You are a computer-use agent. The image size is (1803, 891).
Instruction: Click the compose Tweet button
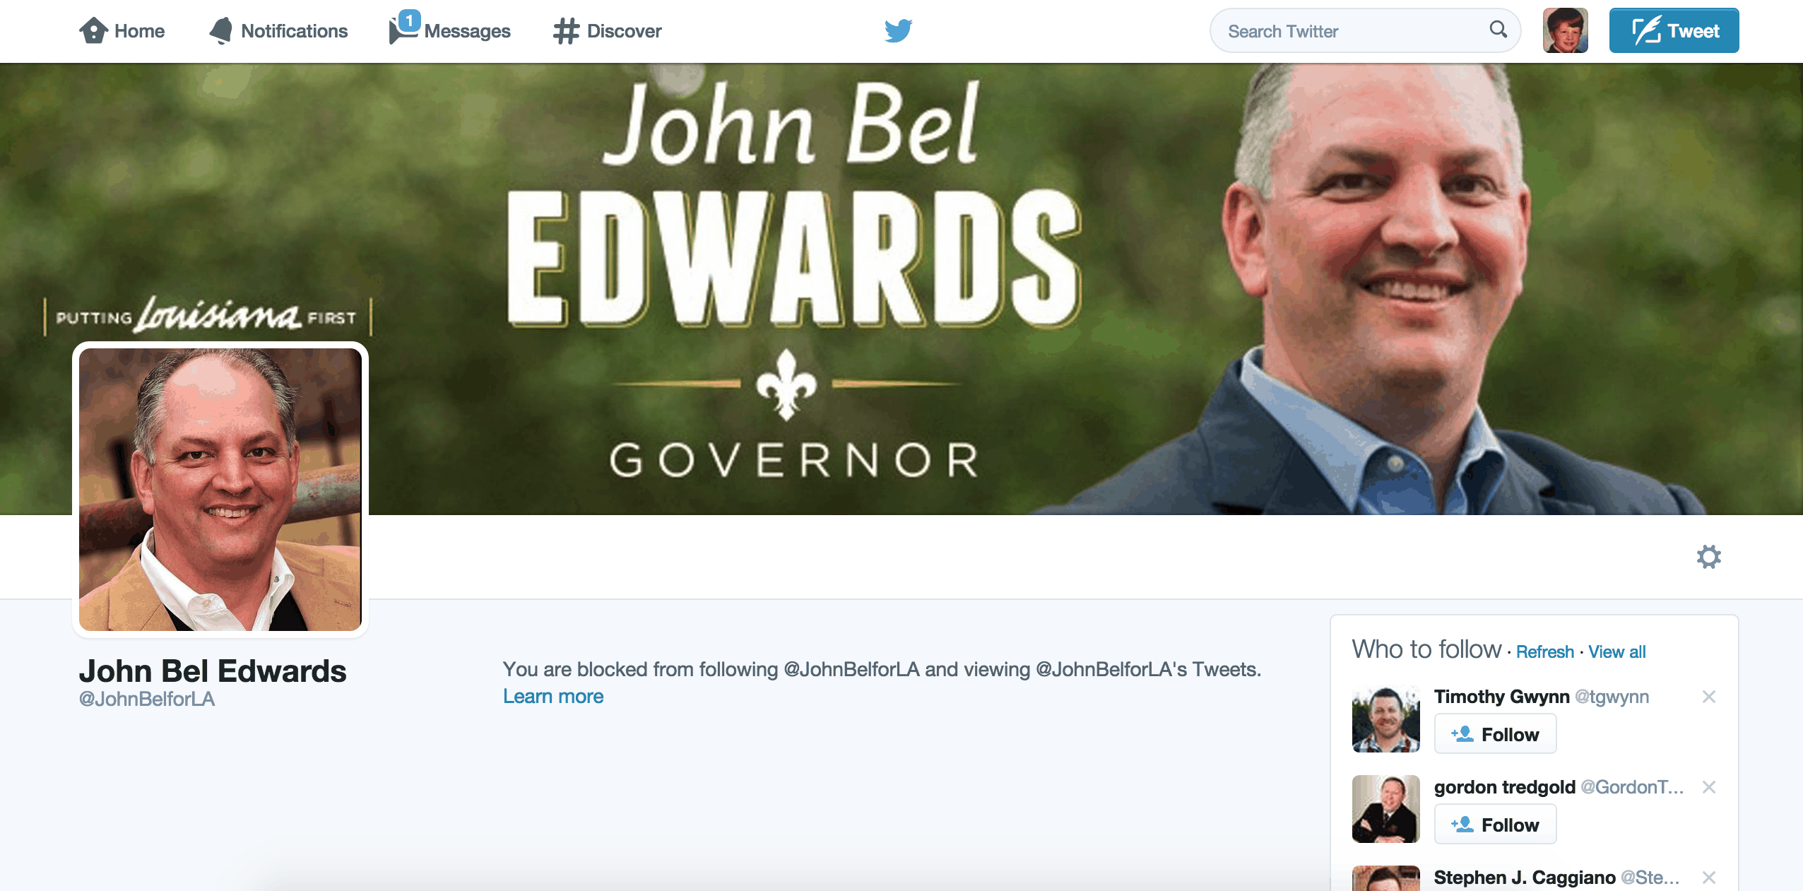coord(1674,30)
